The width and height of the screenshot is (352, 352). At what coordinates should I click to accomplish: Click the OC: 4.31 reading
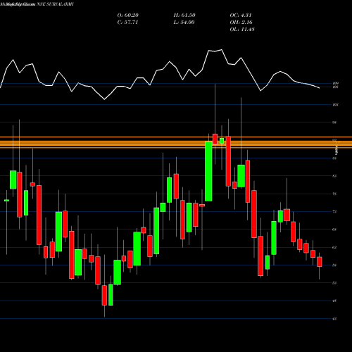pyautogui.click(x=241, y=15)
